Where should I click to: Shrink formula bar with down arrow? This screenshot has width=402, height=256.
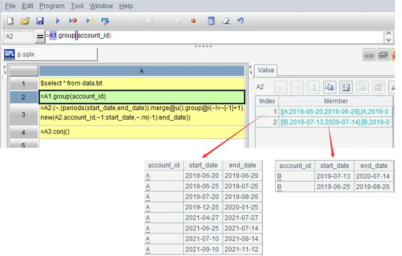tap(389, 40)
